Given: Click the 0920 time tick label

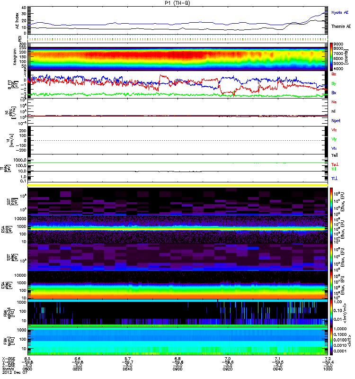Looking at the screenshot, I should click(228, 369).
